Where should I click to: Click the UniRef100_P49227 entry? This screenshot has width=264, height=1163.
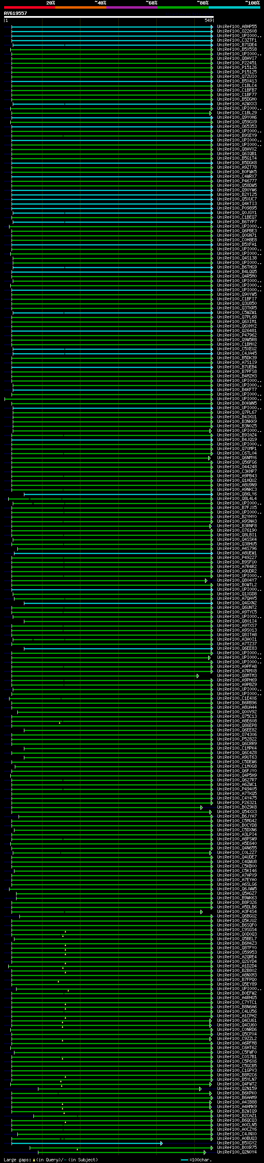pos(237,558)
